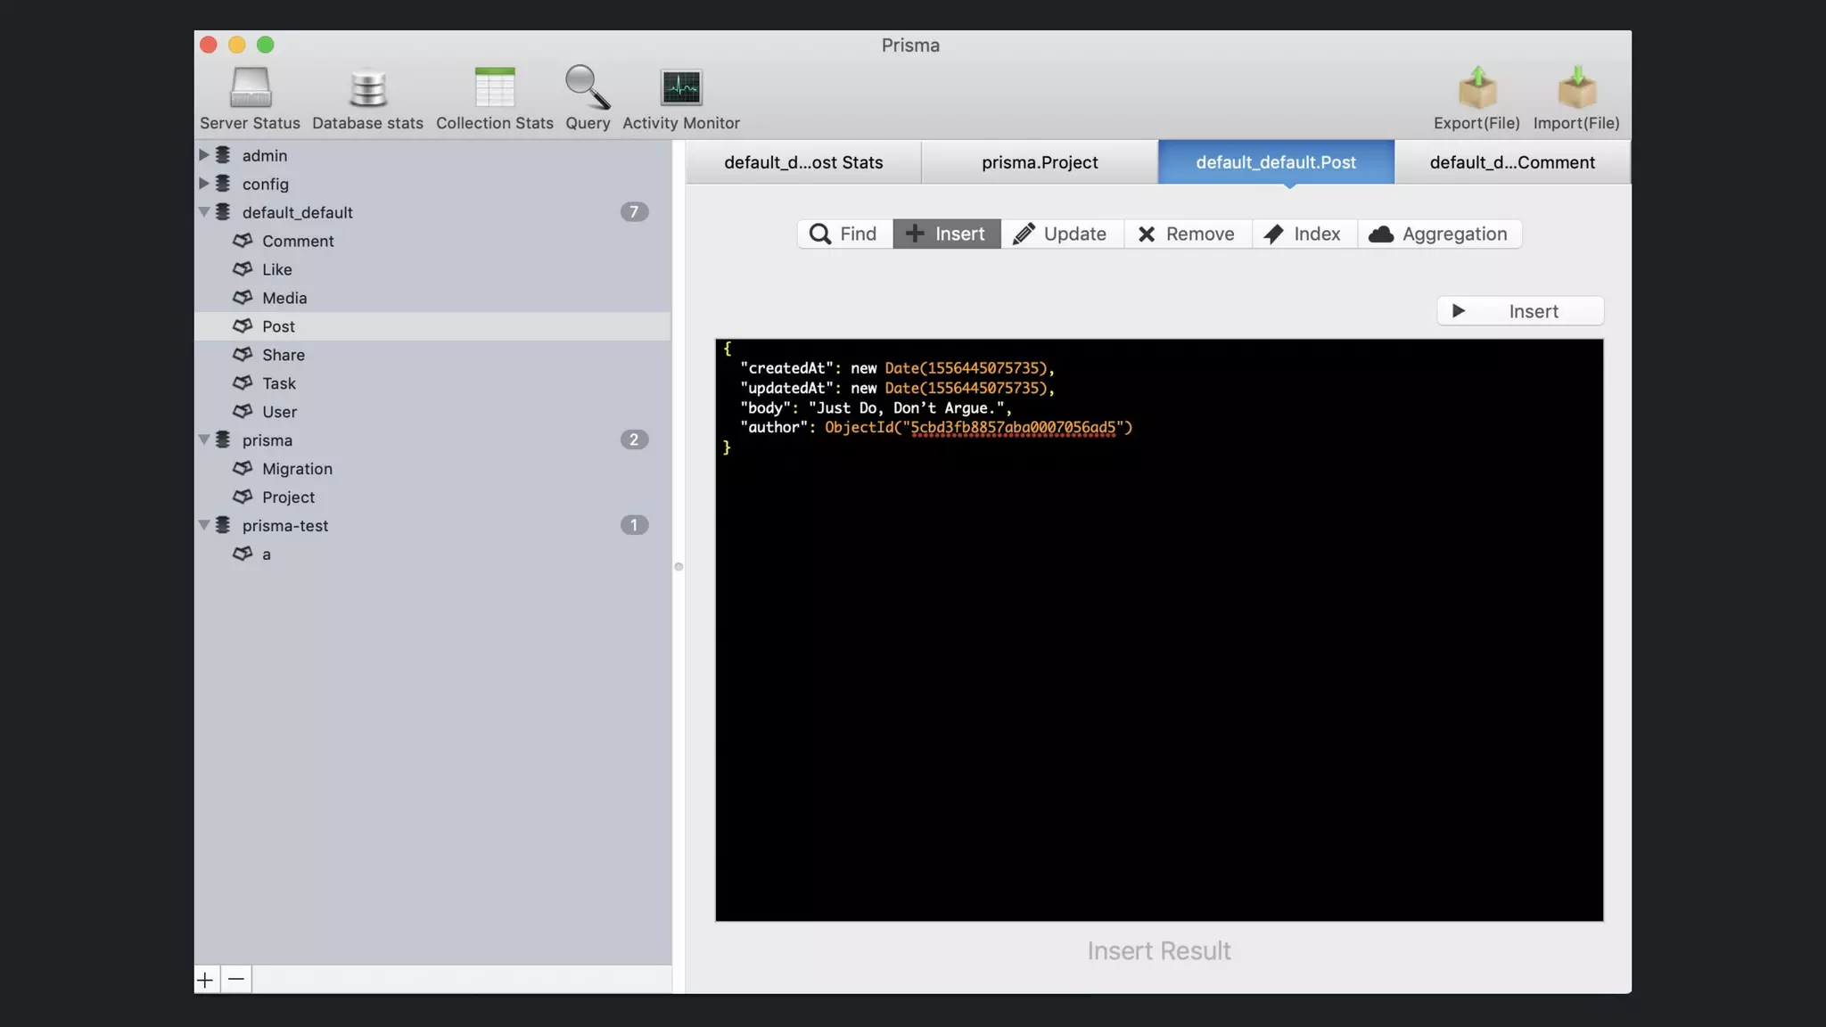Click the minus icon below the sidebar
This screenshot has width=1826, height=1027.
[x=236, y=980]
